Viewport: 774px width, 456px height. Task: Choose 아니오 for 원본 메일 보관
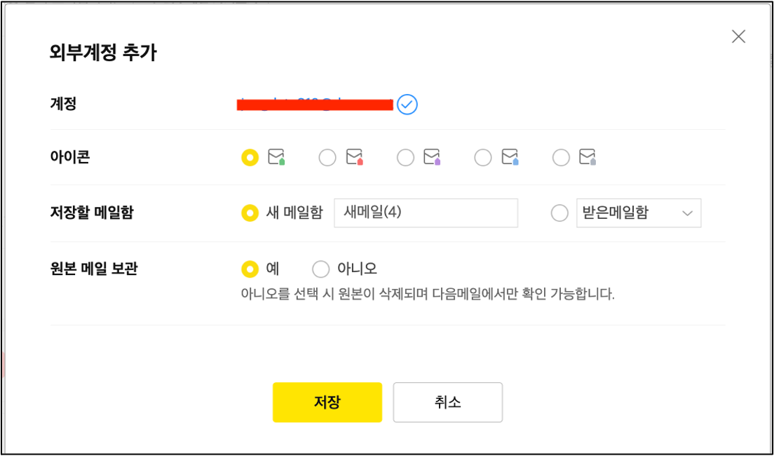tap(320, 269)
